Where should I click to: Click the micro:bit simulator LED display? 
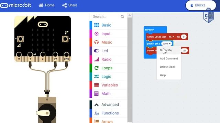pos(43,40)
